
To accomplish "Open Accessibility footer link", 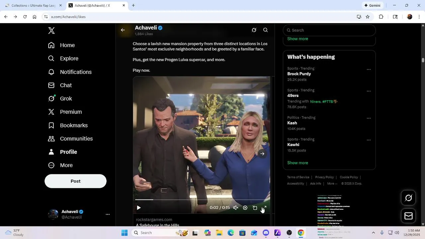I will pyautogui.click(x=296, y=184).
